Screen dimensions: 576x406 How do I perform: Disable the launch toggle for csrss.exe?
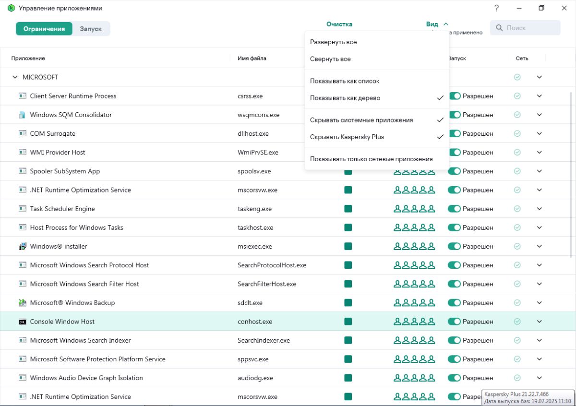pos(454,96)
